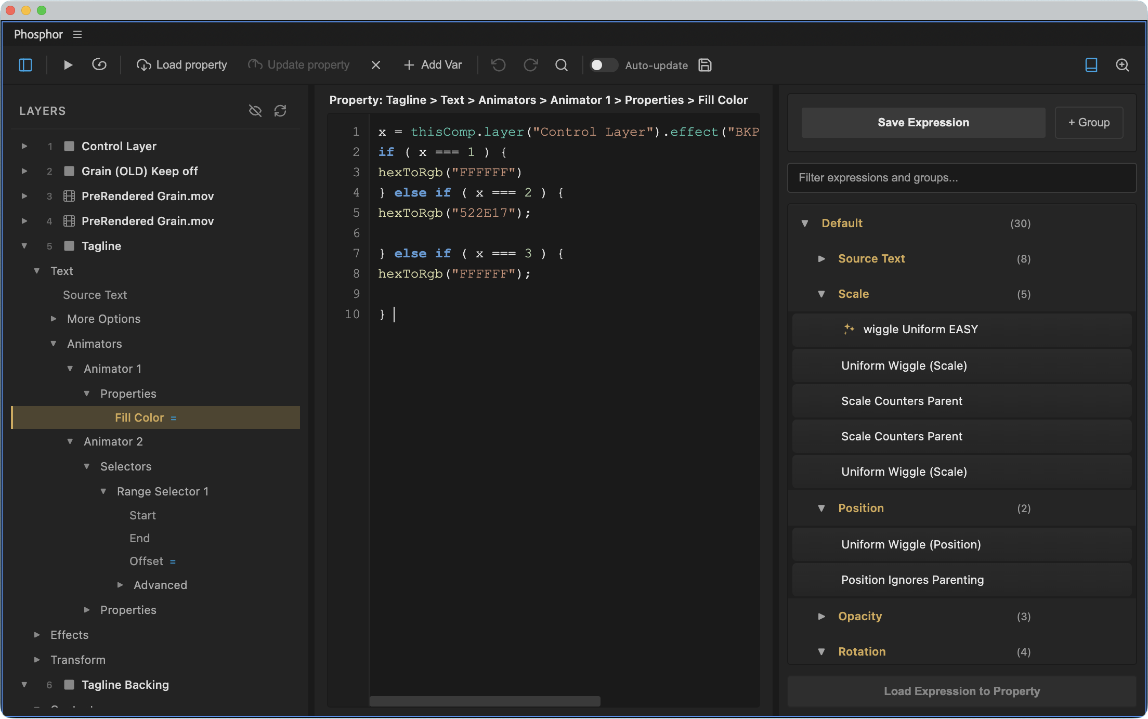1148x719 pixels.
Task: Collapse the Text group under Tagline
Action: [x=36, y=271]
